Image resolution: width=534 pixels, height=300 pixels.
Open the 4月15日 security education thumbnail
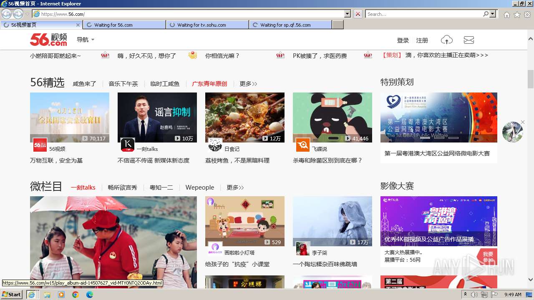(70, 117)
